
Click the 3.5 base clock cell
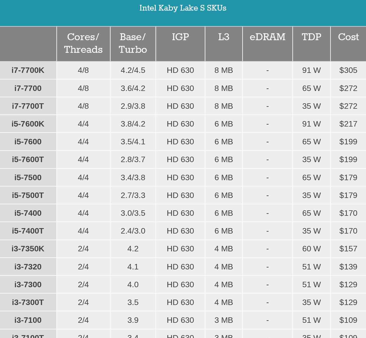133,302
